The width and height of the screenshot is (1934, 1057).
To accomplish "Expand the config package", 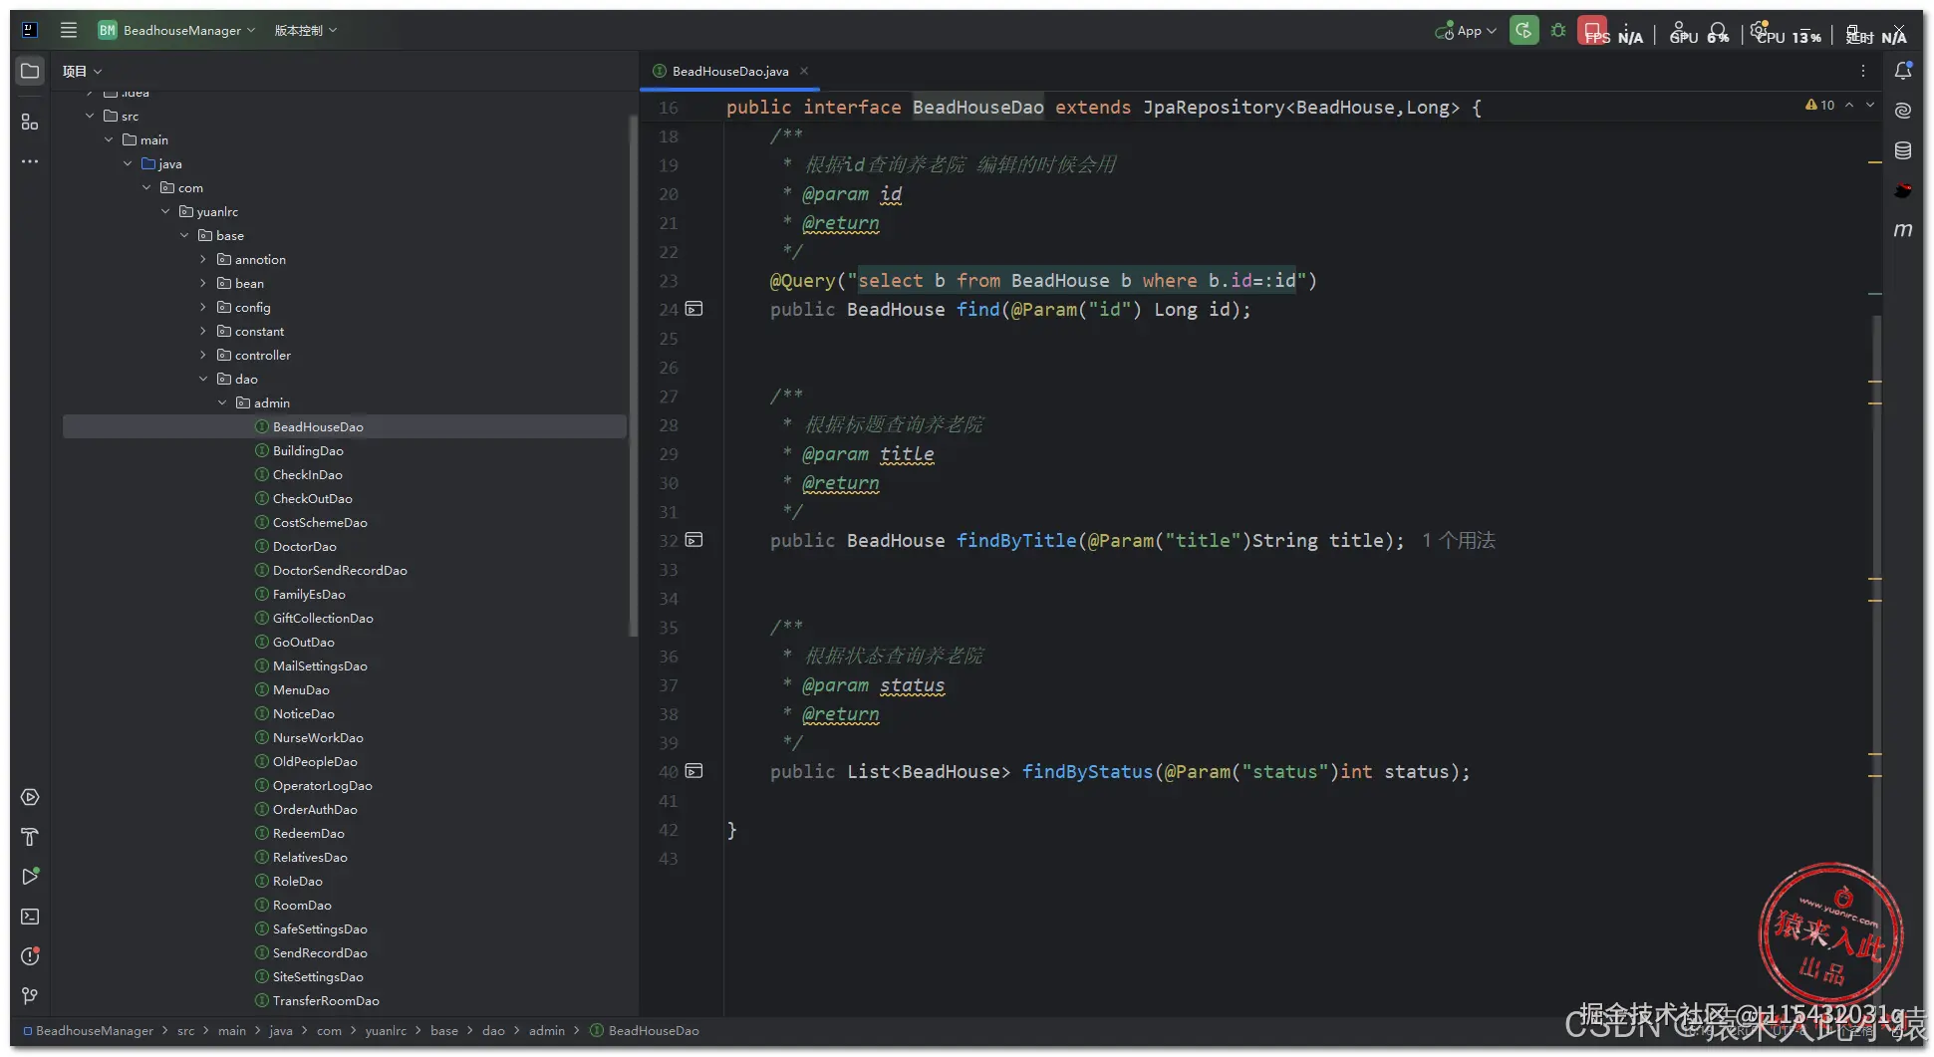I will (203, 307).
